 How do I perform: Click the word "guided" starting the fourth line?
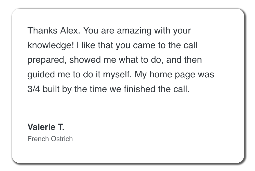[x=41, y=75]
